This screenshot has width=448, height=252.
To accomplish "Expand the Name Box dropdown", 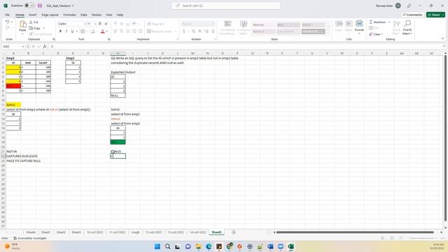I will (23, 46).
